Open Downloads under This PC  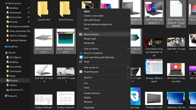point(15,71)
